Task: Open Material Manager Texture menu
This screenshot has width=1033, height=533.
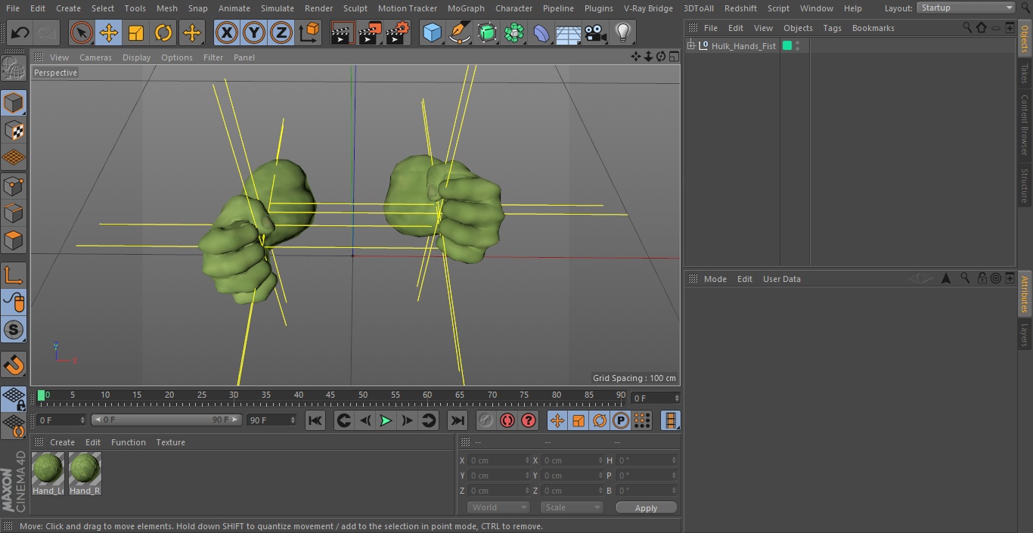Action: [x=170, y=442]
